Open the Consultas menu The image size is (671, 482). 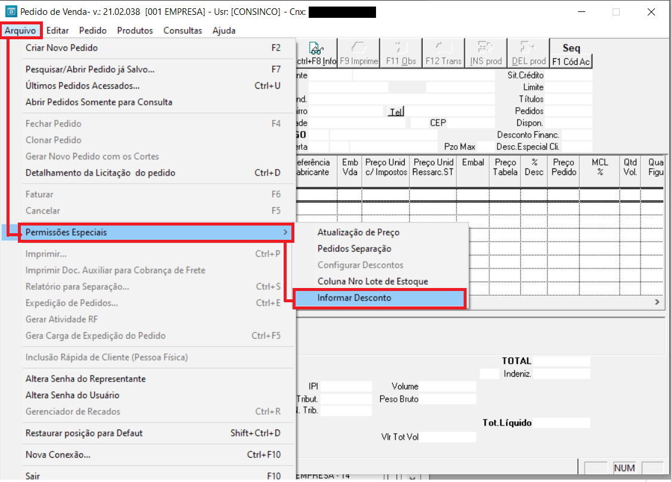click(x=182, y=30)
